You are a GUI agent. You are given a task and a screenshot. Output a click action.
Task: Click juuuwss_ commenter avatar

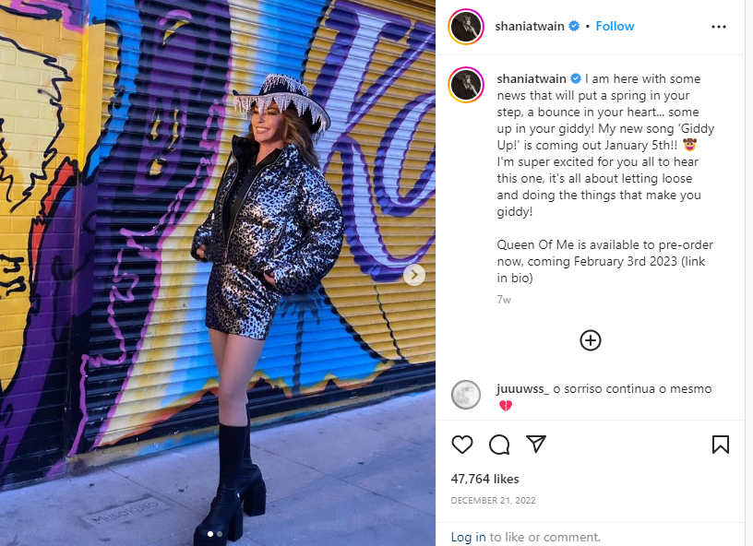click(466, 395)
